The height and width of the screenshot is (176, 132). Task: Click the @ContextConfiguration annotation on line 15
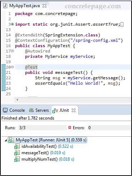(x=41, y=40)
